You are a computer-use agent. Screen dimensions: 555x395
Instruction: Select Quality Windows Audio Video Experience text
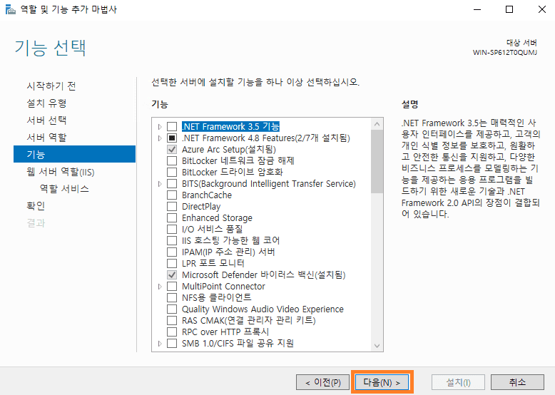point(263,309)
